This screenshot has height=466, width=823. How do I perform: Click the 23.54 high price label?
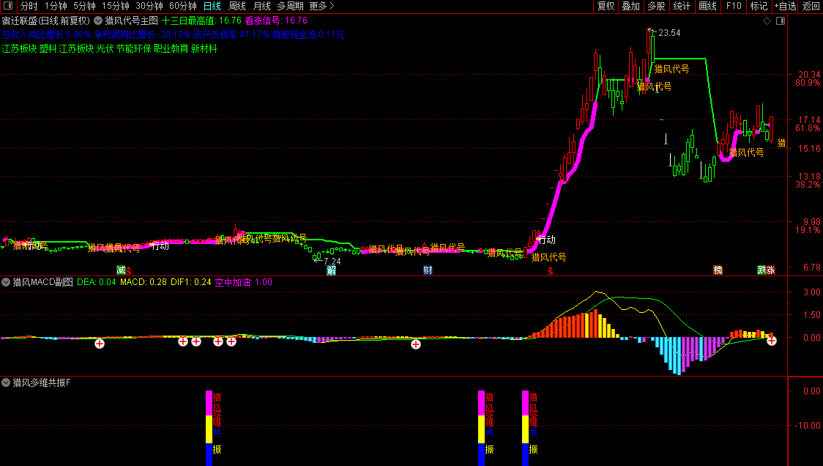coord(669,32)
